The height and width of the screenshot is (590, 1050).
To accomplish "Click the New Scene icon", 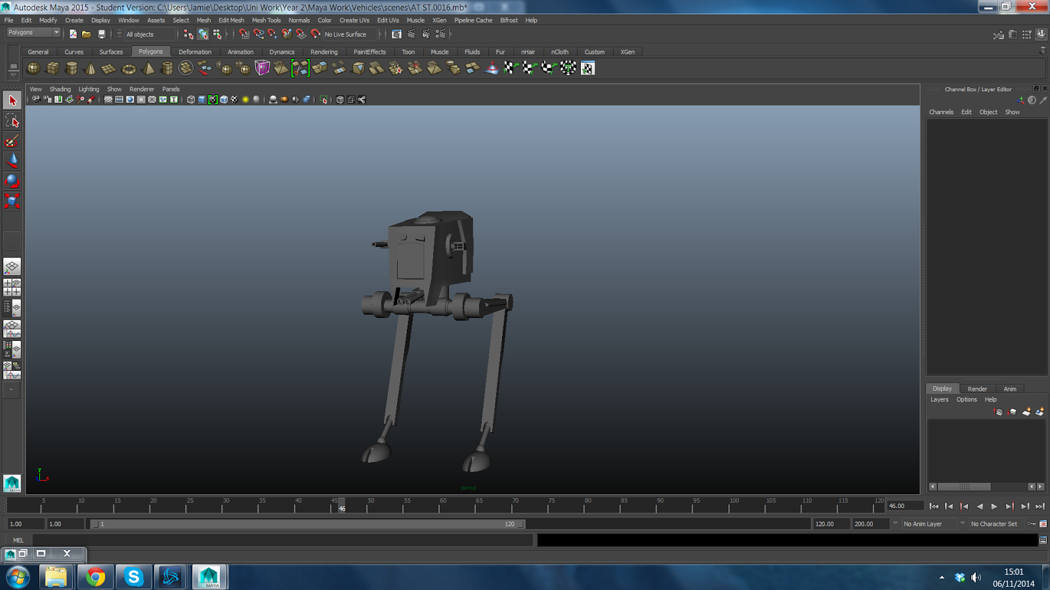I will [x=73, y=34].
